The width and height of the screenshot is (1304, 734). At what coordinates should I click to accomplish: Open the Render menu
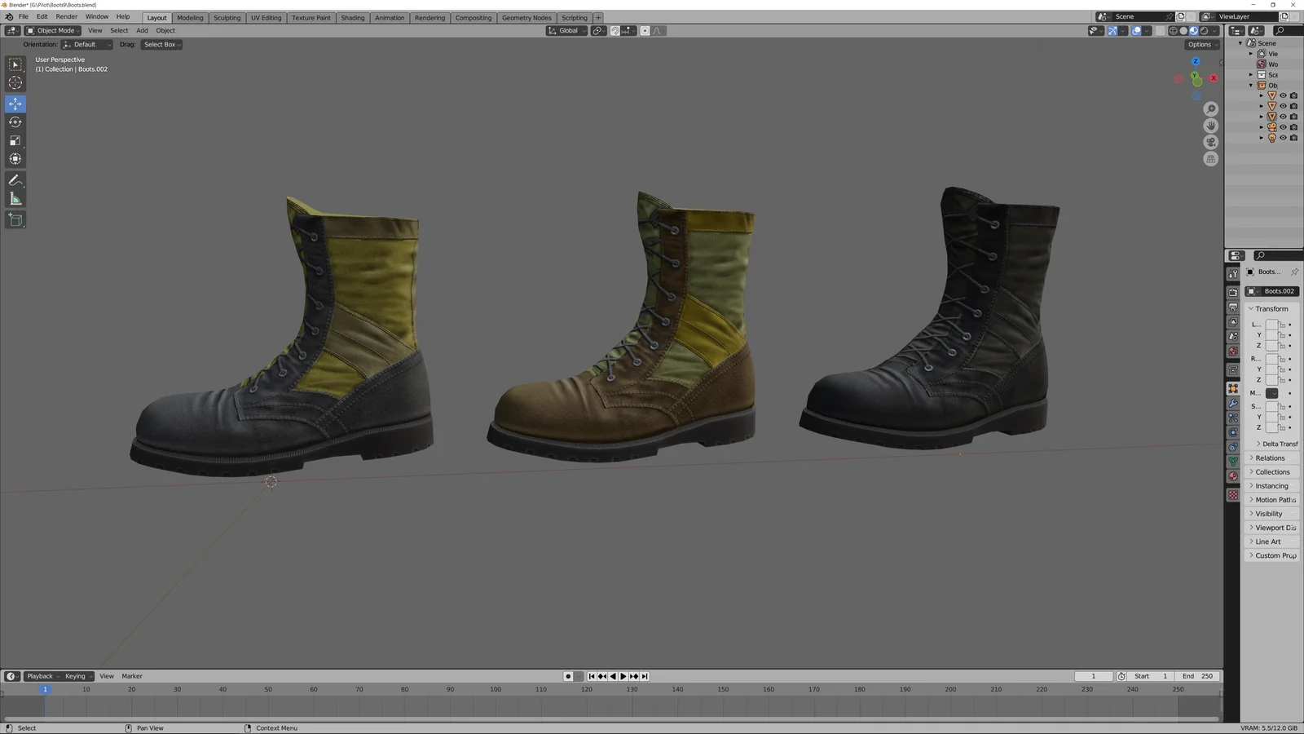[x=66, y=16]
